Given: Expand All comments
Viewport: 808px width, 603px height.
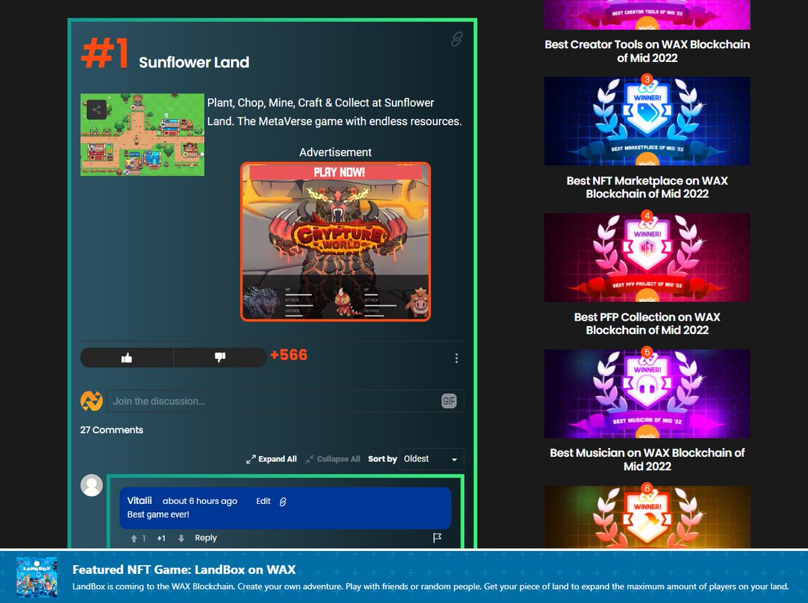Looking at the screenshot, I should [271, 459].
